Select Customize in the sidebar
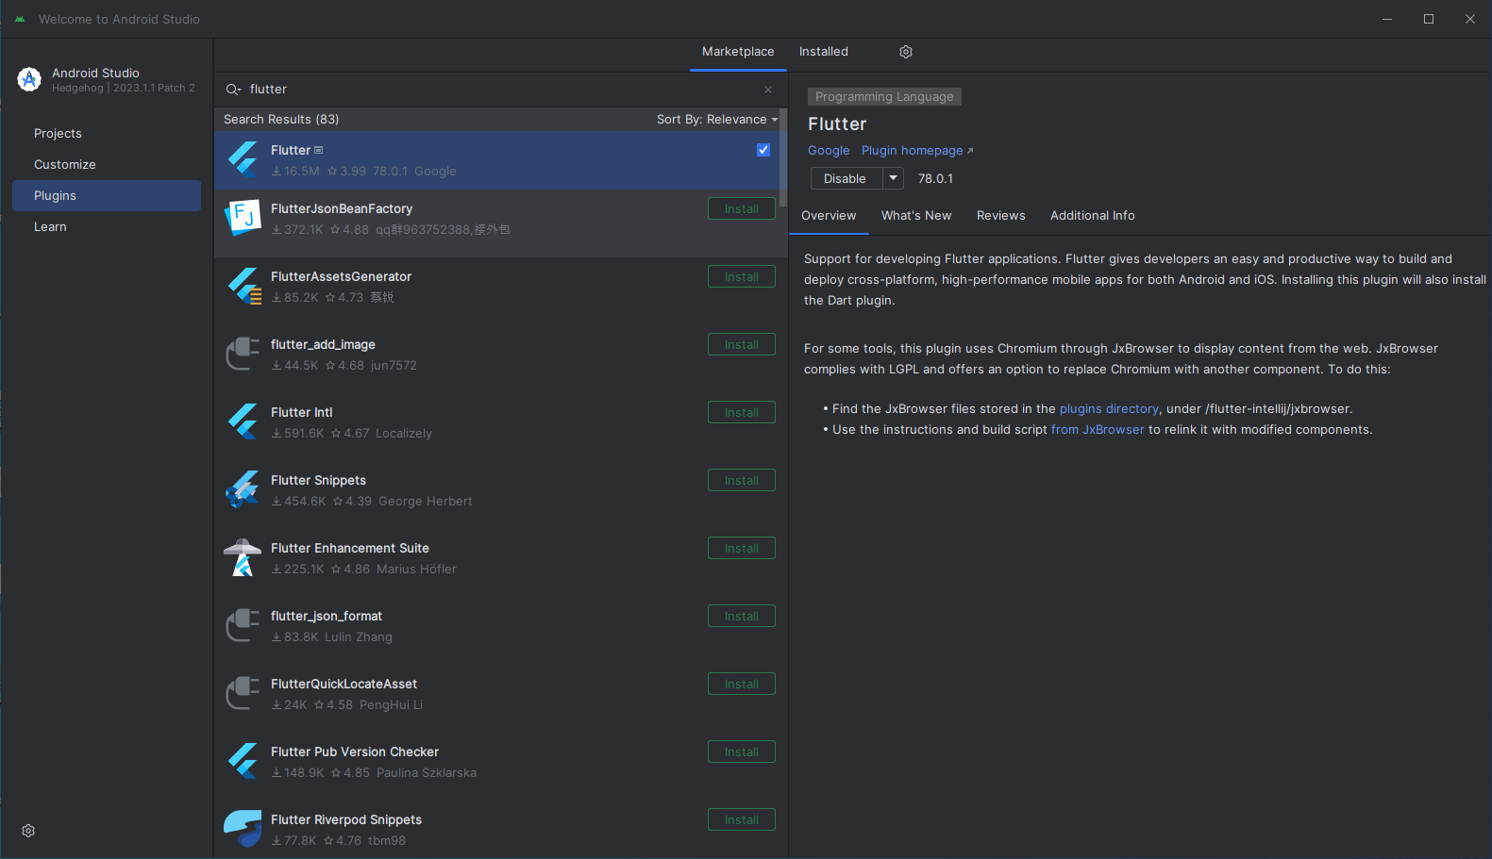1492x859 pixels. (107, 165)
